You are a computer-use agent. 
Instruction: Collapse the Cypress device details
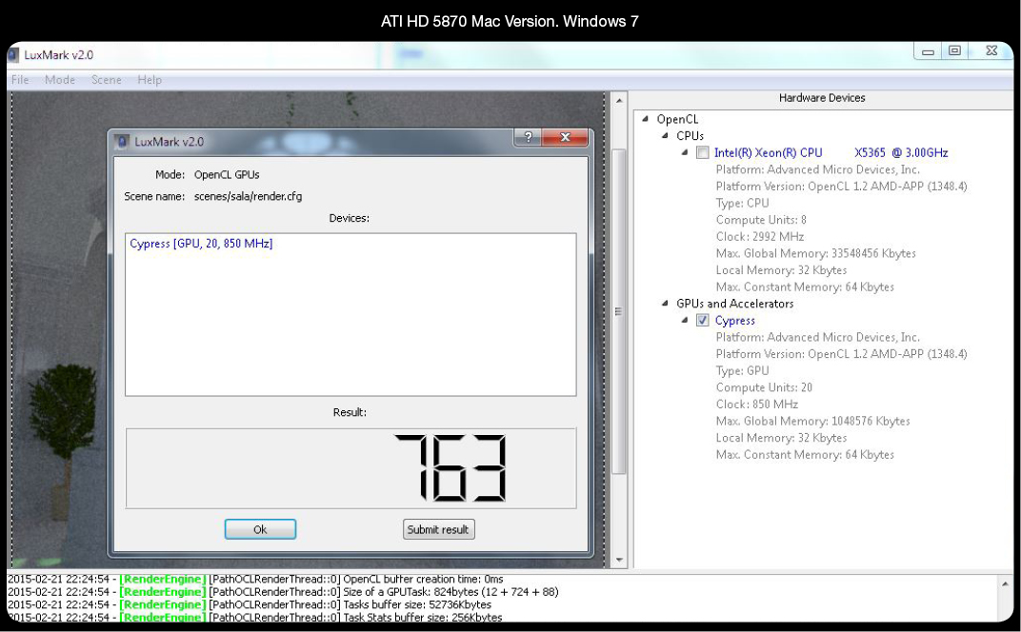click(x=685, y=320)
